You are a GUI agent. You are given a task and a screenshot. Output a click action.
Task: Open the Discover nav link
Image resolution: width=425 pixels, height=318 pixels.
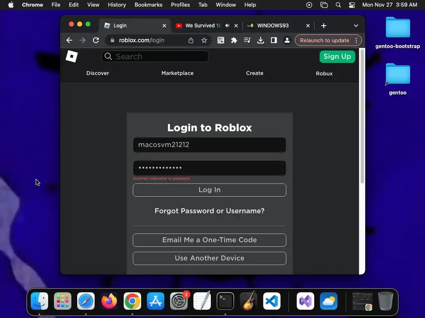tap(98, 73)
